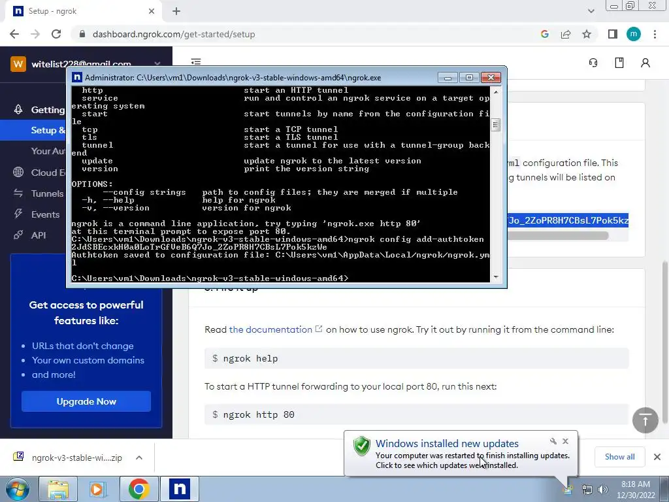Click the 'ngrok help' code block
This screenshot has width=669, height=502.
(x=416, y=358)
